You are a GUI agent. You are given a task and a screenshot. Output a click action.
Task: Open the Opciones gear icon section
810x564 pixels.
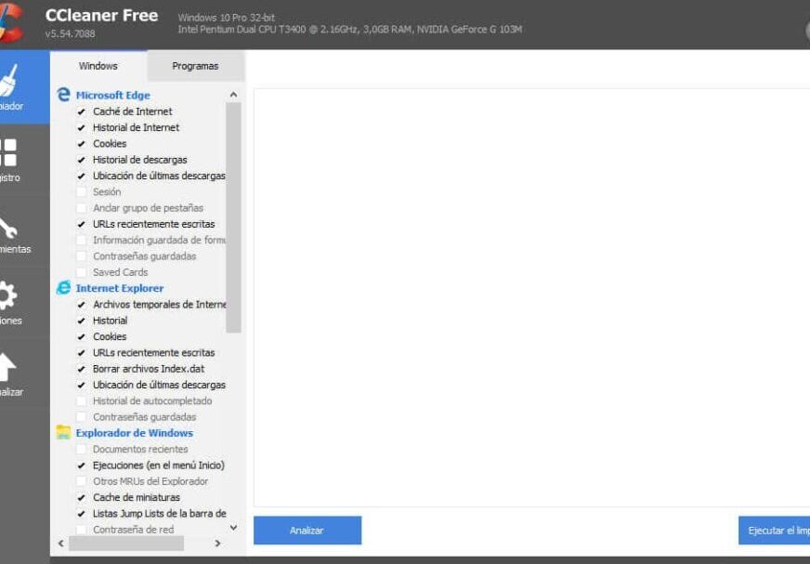pos(7,295)
